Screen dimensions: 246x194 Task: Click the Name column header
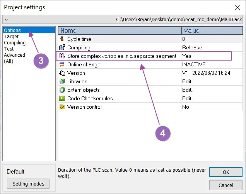120,30
